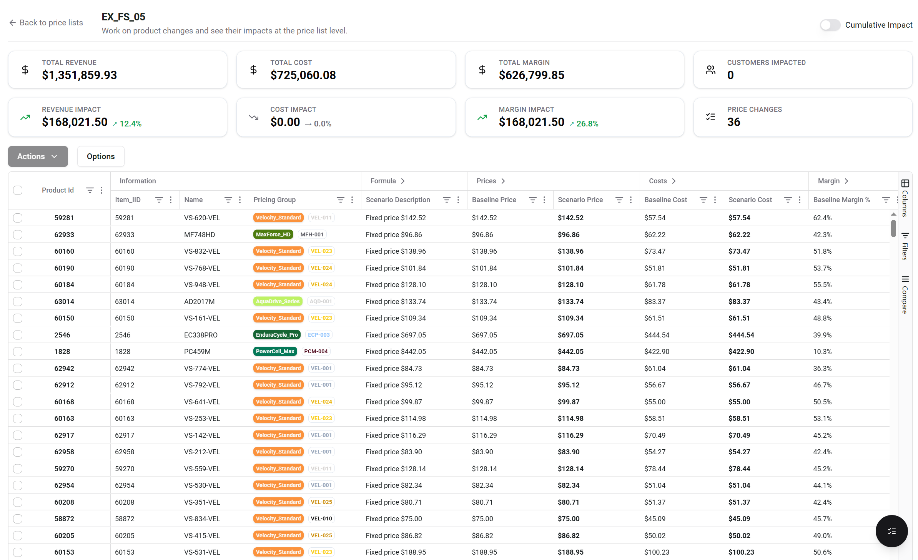Click the filter icon on the Scenario Description column
This screenshot has width=918, height=560.
point(446,199)
